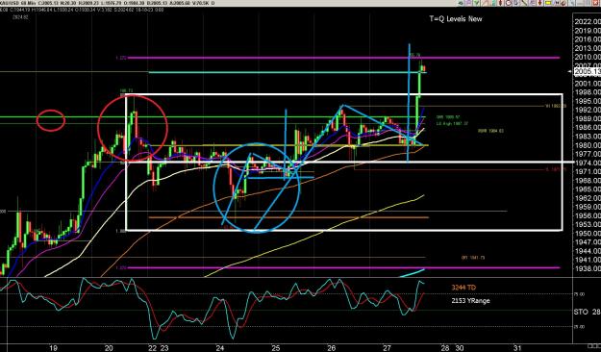This screenshot has width=601, height=352.
Task: Click the green checkmark toolbar icon
Action: (476, 3)
